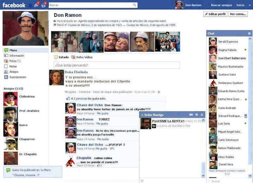This screenshot has height=183, width=253.
Task: Open Chat panel settings gear
Action: [249, 33]
